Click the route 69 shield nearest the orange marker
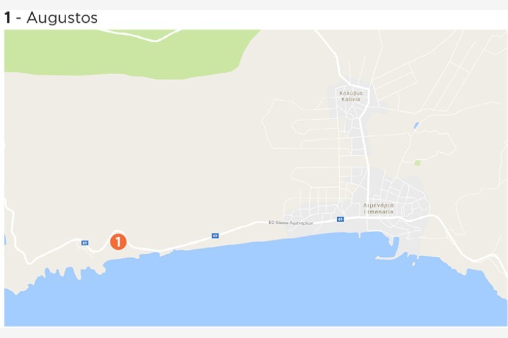This screenshot has height=338, width=508. click(x=85, y=243)
